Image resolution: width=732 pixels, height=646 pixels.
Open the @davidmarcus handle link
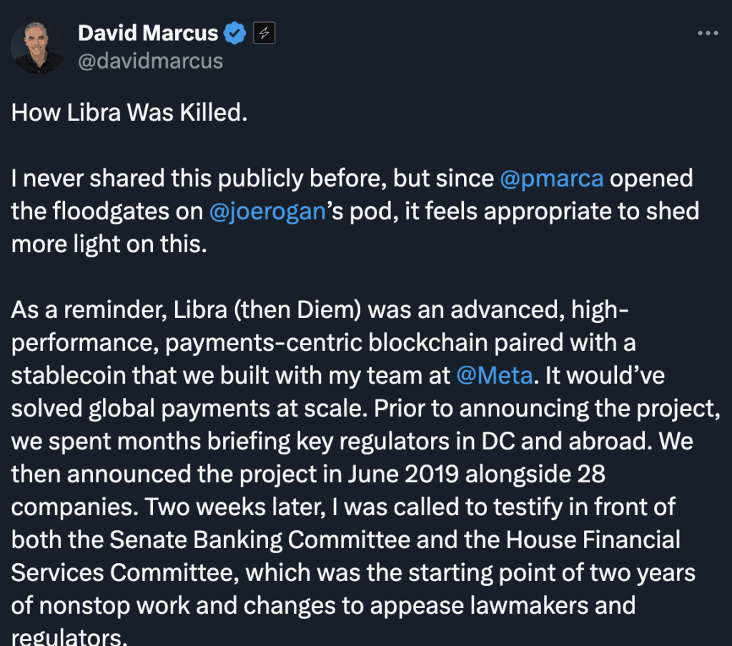[x=150, y=61]
